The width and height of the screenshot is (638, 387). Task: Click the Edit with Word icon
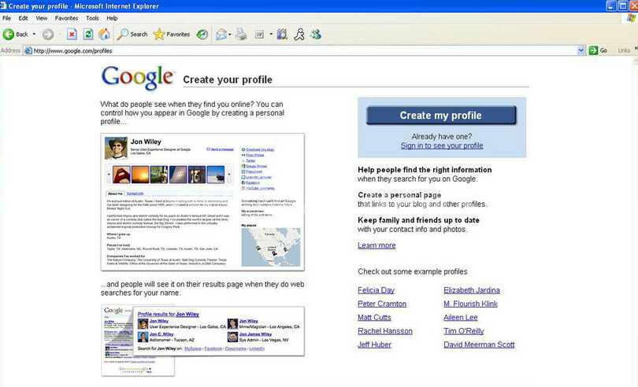tap(259, 34)
